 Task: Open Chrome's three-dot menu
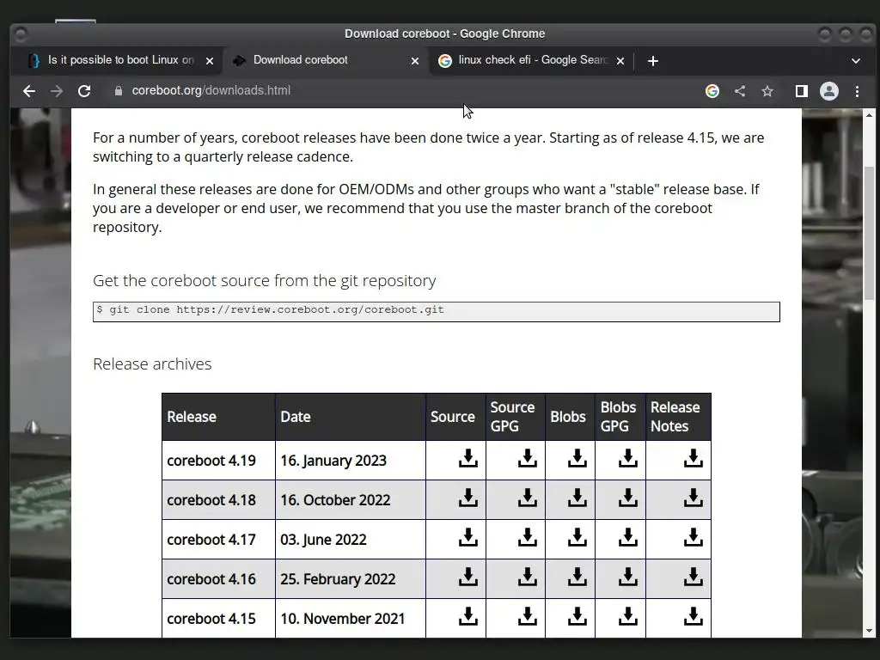click(x=857, y=91)
